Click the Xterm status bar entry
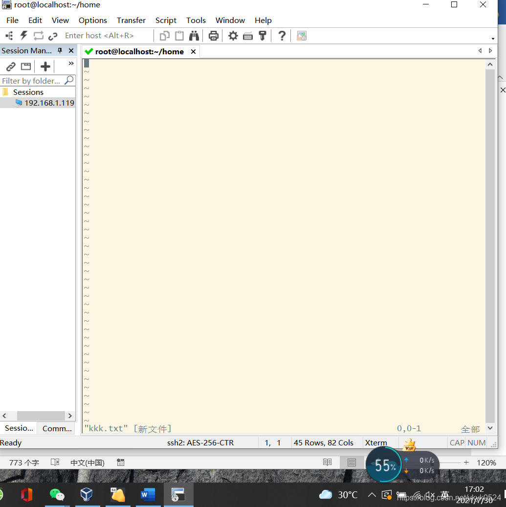This screenshot has width=506, height=507. coord(375,442)
